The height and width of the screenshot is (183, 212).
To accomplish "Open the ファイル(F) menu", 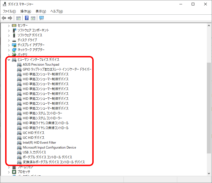I will click(9, 11).
